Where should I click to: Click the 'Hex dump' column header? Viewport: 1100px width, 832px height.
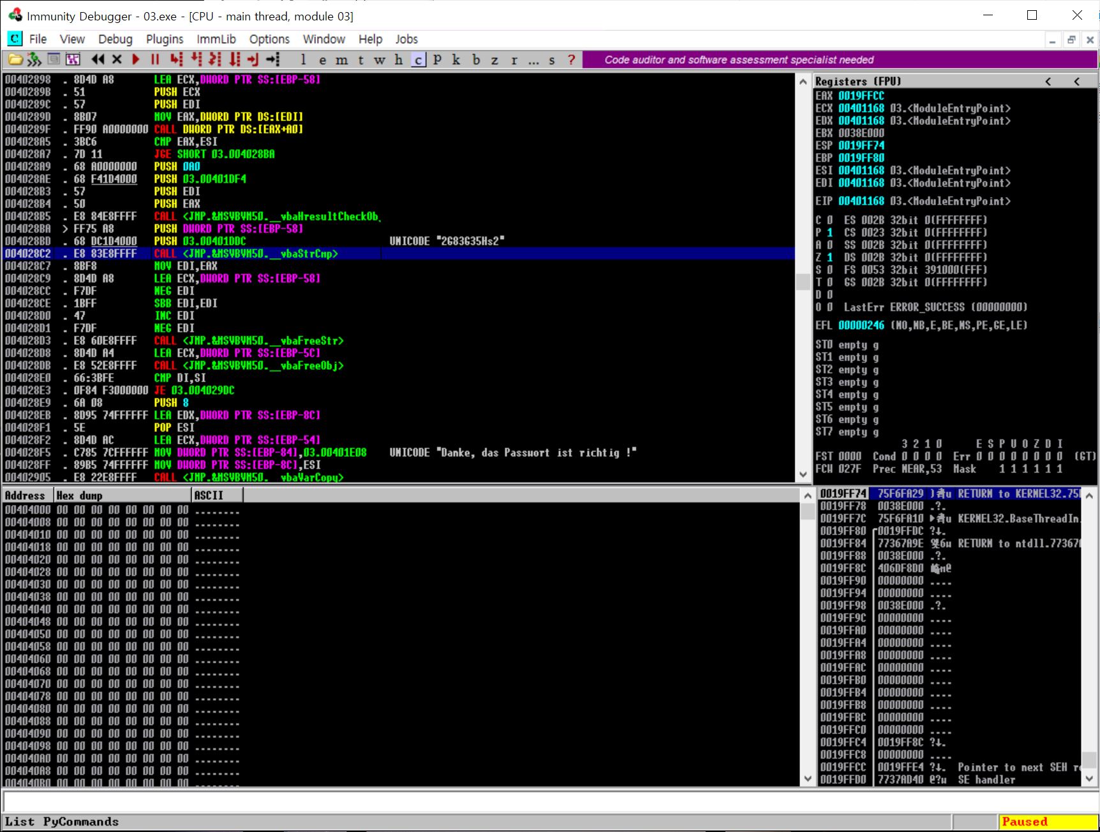point(123,495)
